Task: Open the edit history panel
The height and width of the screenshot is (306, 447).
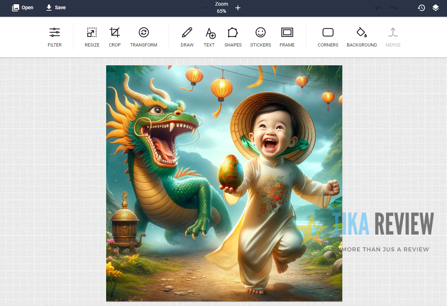Action: click(x=421, y=8)
